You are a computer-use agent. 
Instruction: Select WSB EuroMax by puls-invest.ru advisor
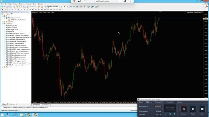tap(17, 41)
